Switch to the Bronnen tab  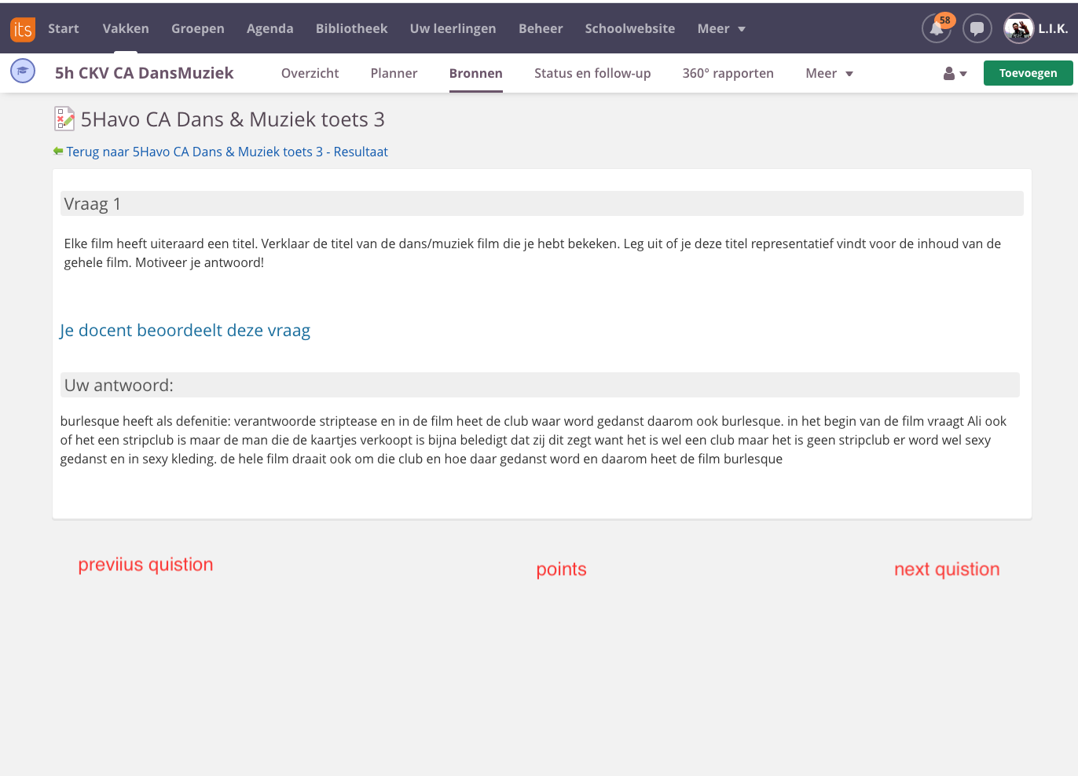[x=475, y=74]
